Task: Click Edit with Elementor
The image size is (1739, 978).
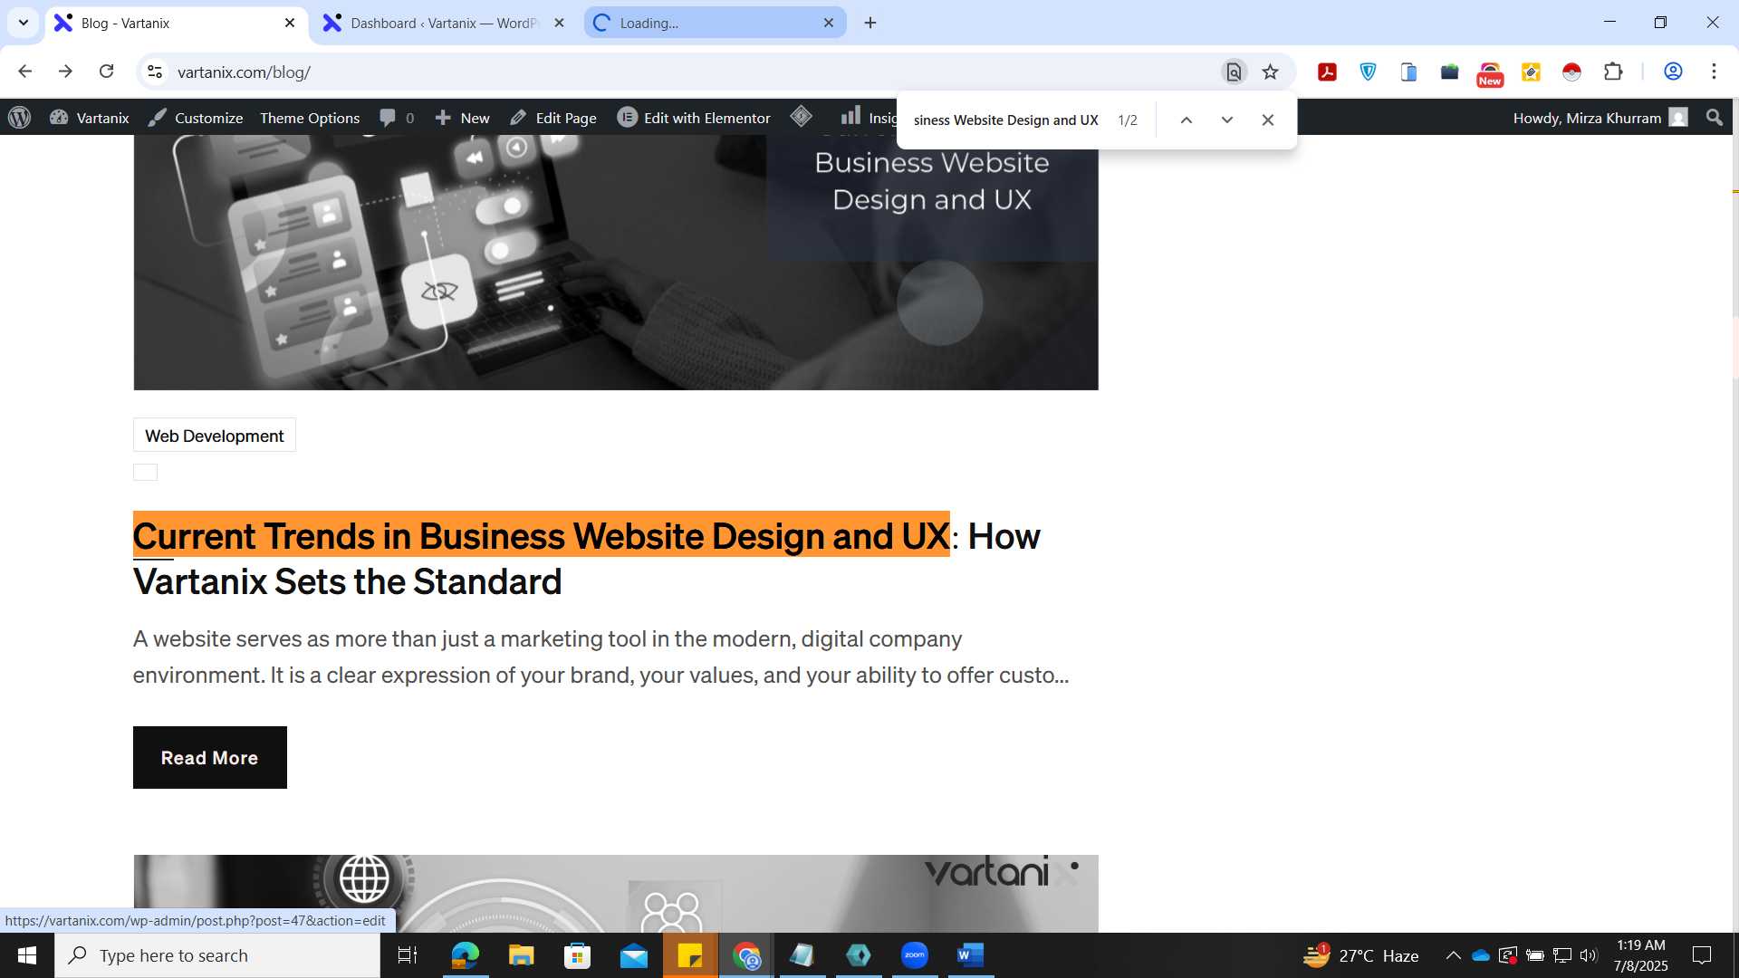Action: [694, 118]
